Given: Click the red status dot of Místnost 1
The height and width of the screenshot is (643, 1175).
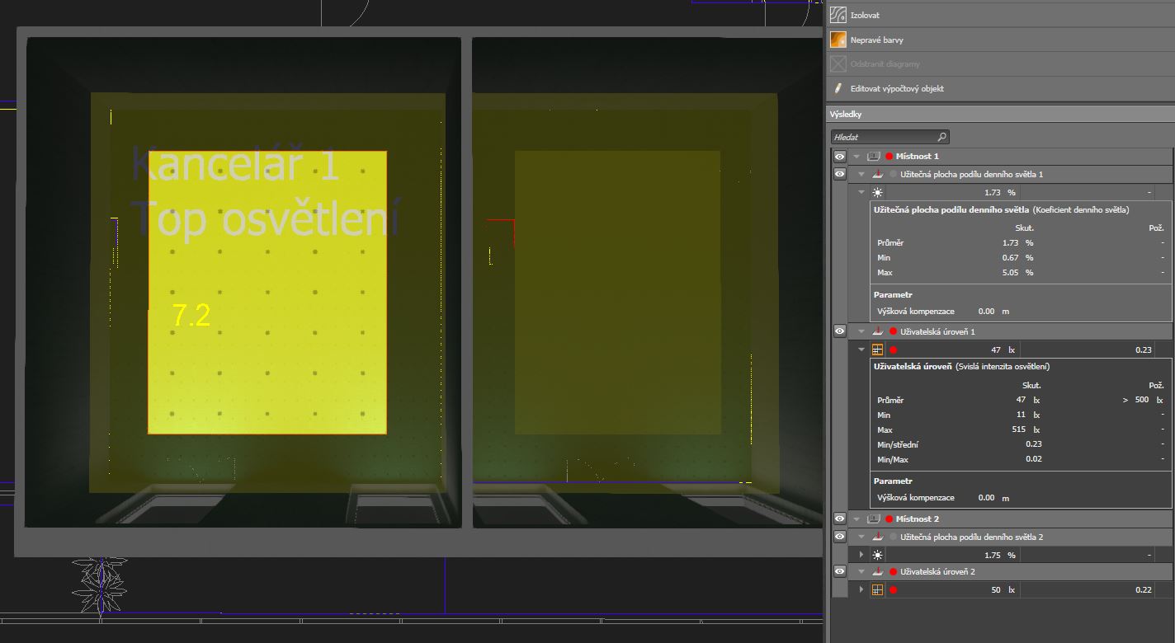Looking at the screenshot, I should [890, 156].
